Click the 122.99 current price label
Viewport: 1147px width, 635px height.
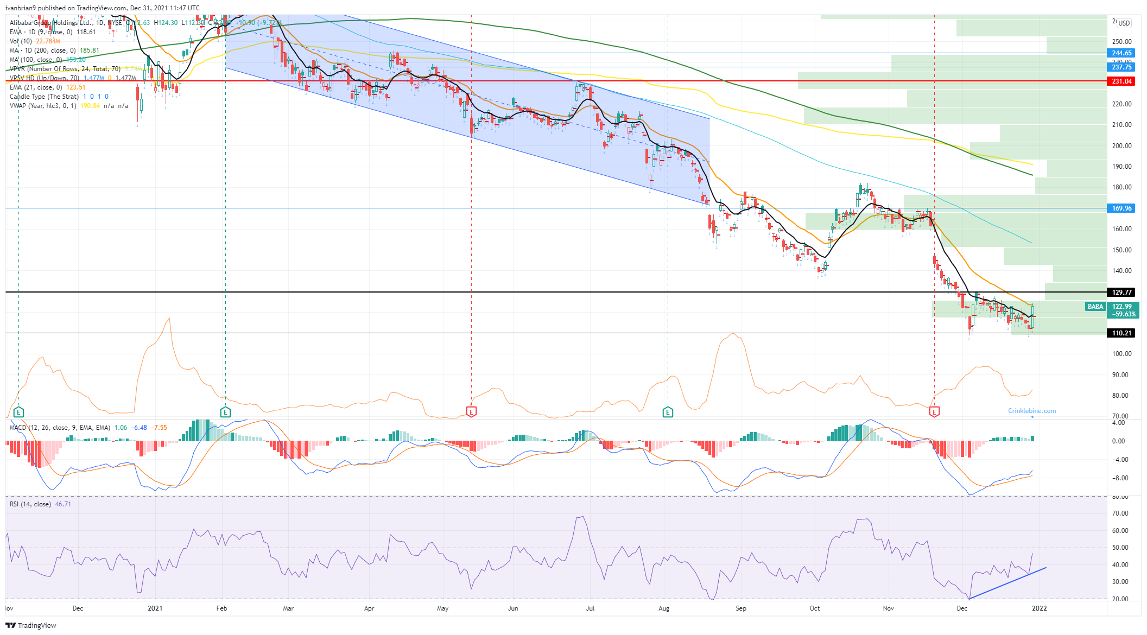pyautogui.click(x=1123, y=307)
